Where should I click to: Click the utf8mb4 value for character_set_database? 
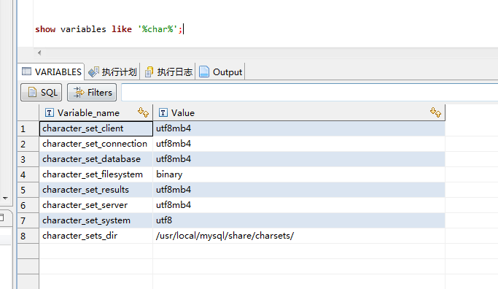click(299, 159)
